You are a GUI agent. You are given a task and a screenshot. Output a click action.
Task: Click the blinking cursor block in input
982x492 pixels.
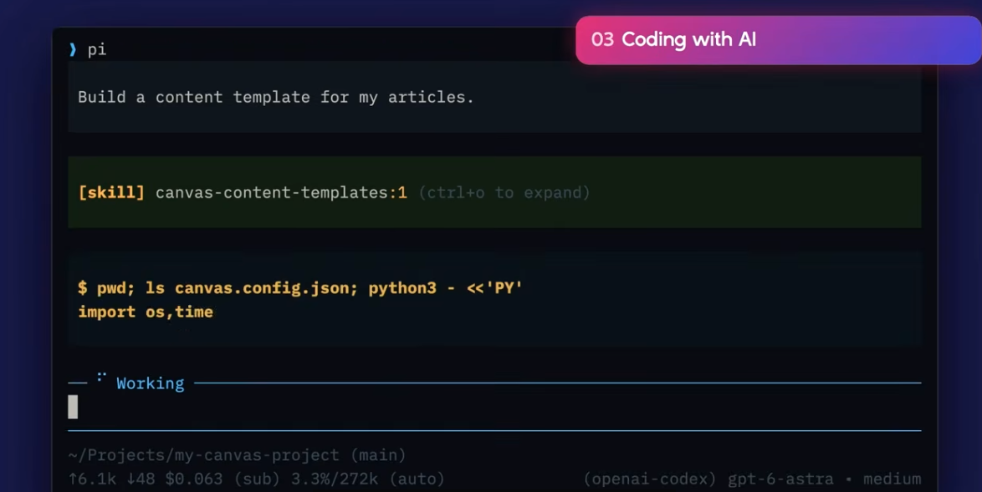click(x=73, y=407)
